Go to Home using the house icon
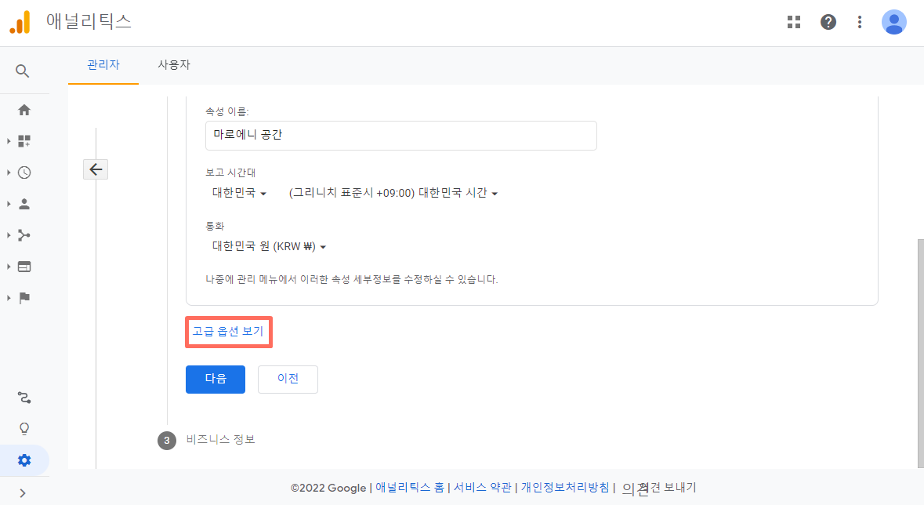 24,110
